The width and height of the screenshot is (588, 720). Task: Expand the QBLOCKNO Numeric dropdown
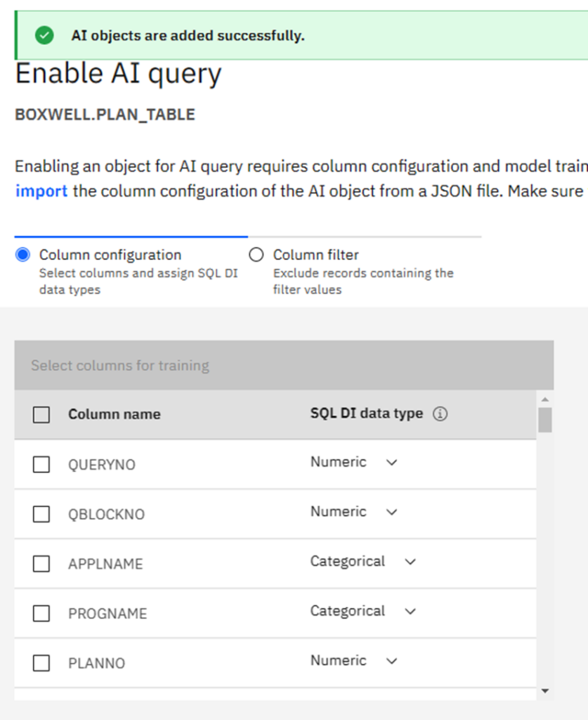[x=354, y=512]
